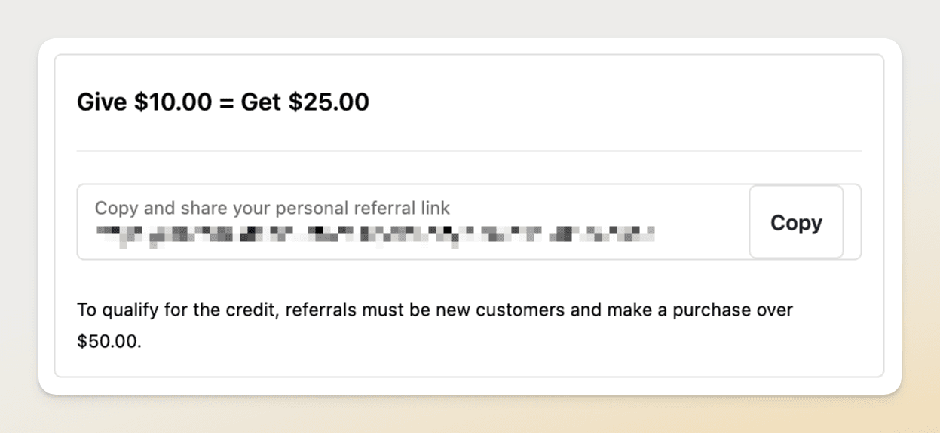Click the $25.00 amount in heading
Viewport: 940px width, 433px height.
point(329,102)
